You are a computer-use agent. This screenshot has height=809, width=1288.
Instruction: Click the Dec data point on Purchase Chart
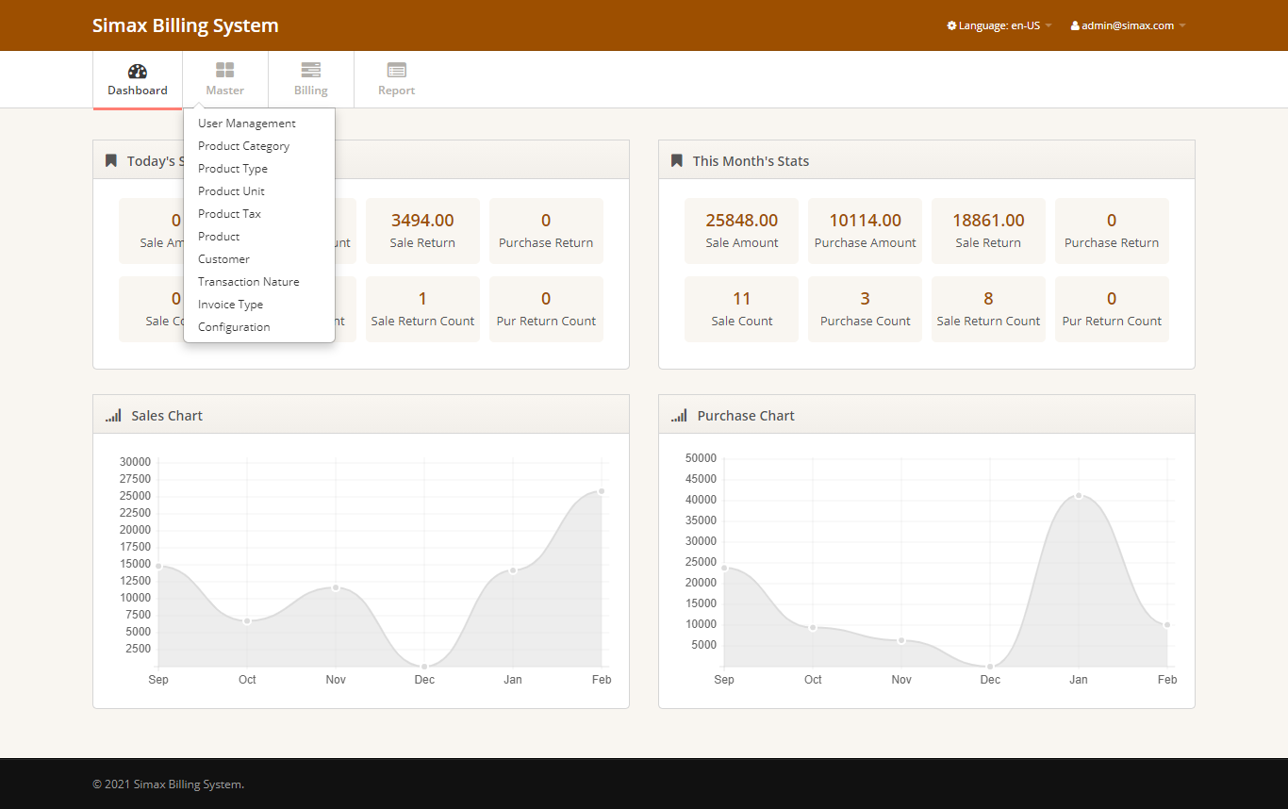(990, 667)
